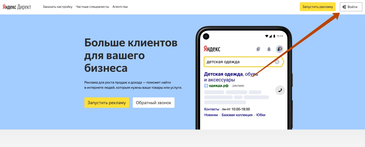Open the Заказать настройку menu item
The height and width of the screenshot is (147, 365).
58,7
